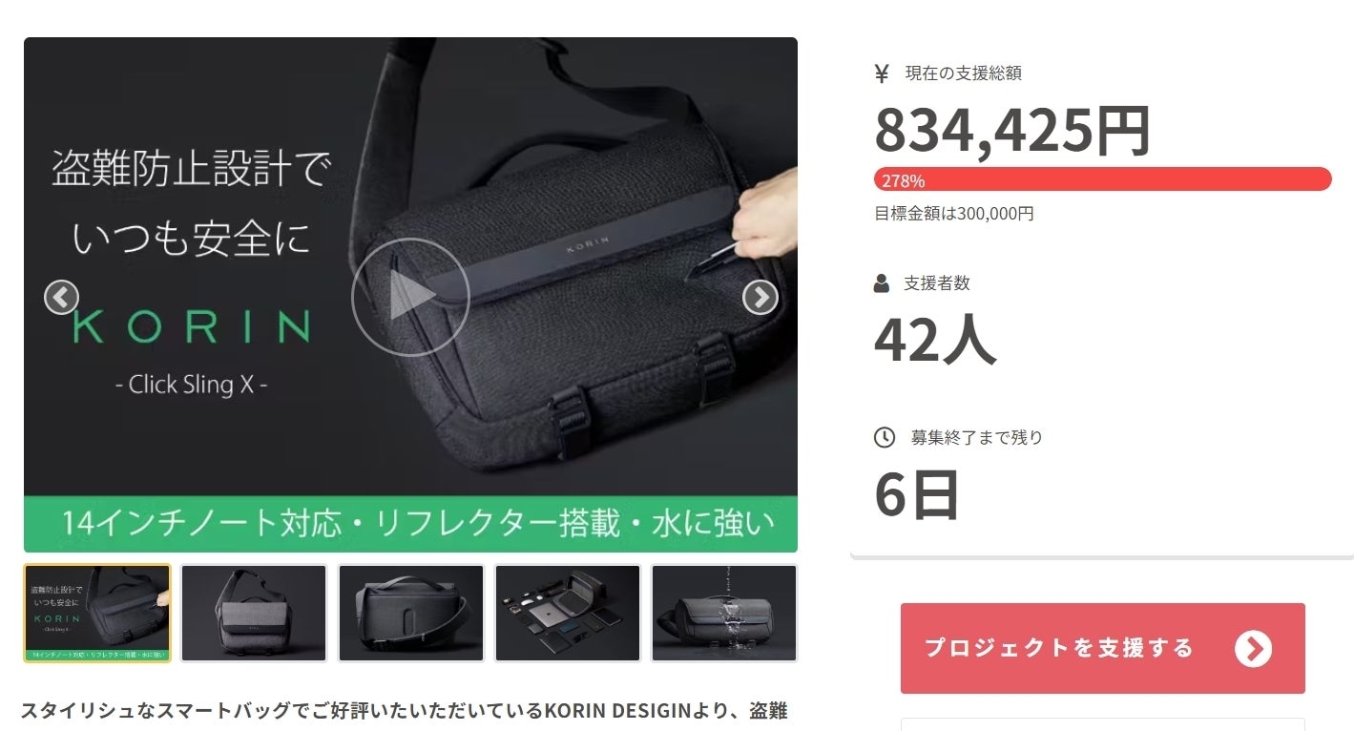Image resolution: width=1354 pixels, height=731 pixels.
Task: Go to the previous carousel image
Action: 61,298
